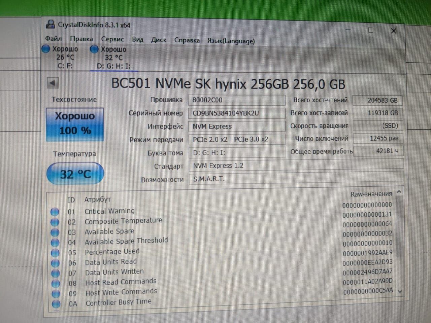The image size is (431, 323).
Task: Click status circle icon for Composite Temperature
Action: pos(55,222)
